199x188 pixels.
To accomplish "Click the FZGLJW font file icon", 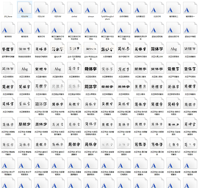I will point(41,8).
